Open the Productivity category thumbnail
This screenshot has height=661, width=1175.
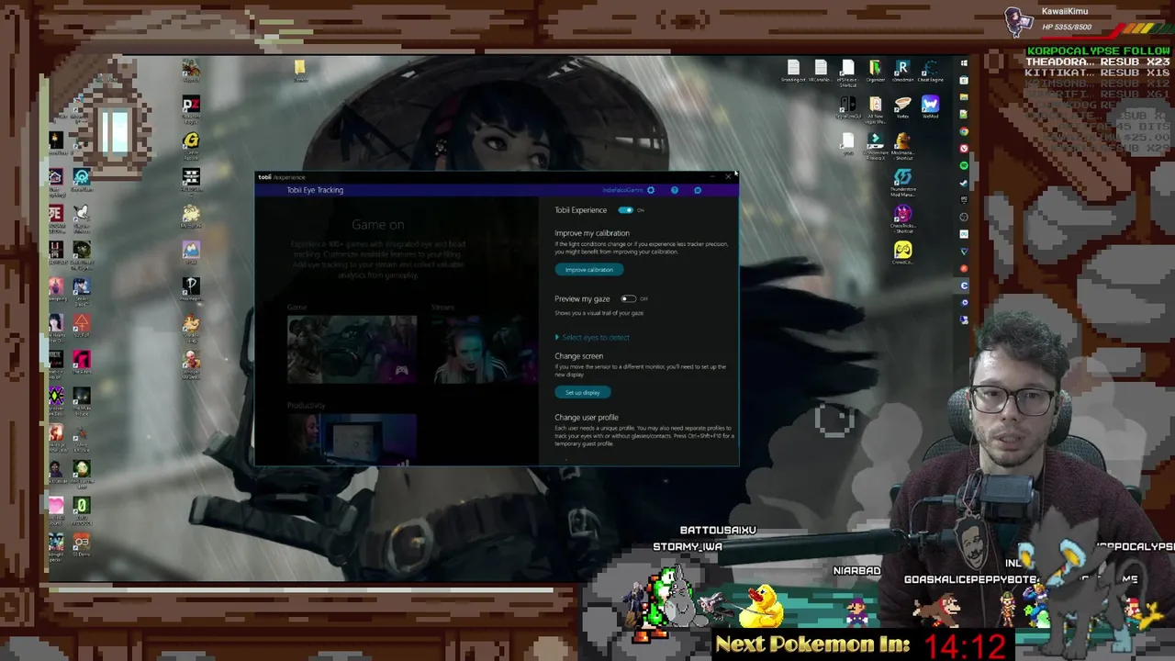(x=352, y=439)
